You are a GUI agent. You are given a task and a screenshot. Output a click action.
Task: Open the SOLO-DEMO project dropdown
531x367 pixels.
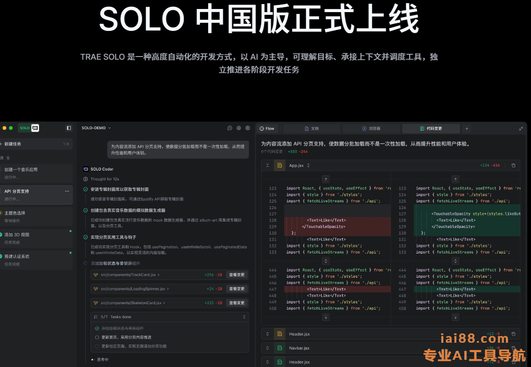96,128
